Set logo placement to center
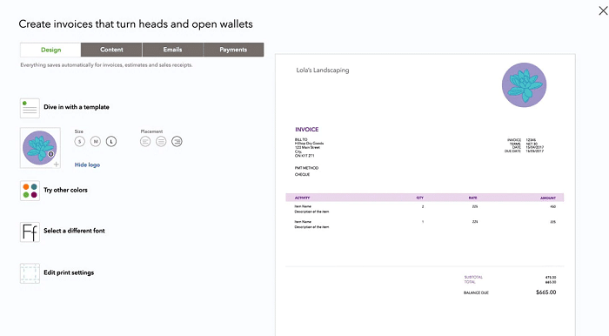609x336 pixels. (161, 141)
